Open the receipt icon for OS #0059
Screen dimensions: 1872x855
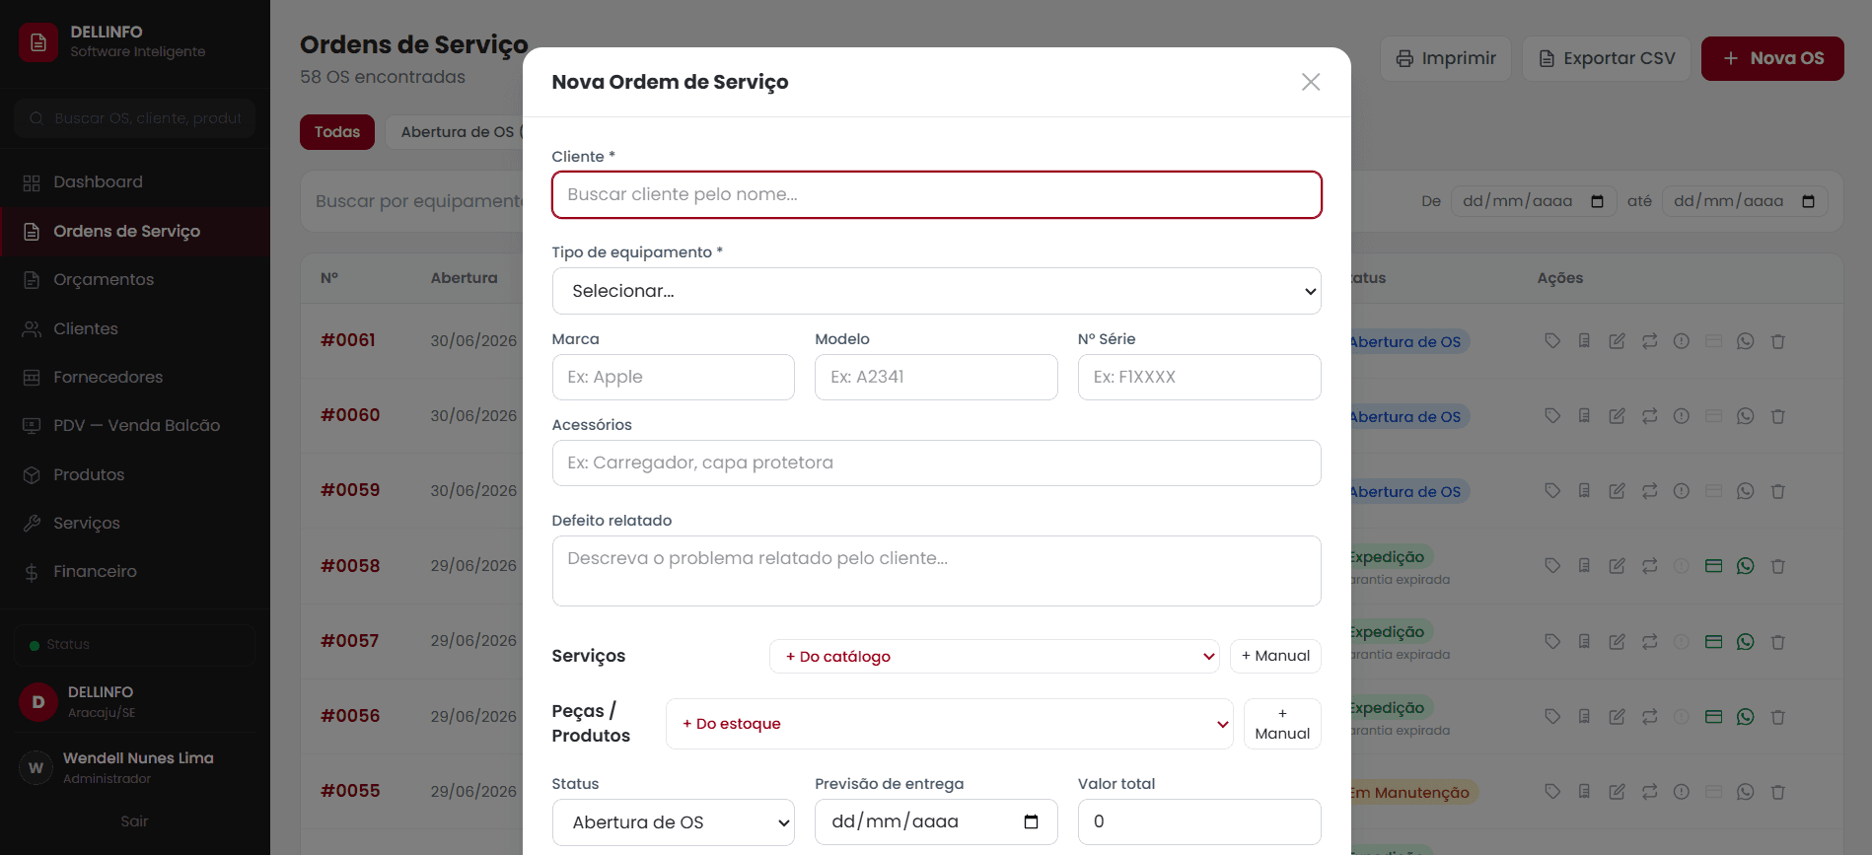point(1584,491)
